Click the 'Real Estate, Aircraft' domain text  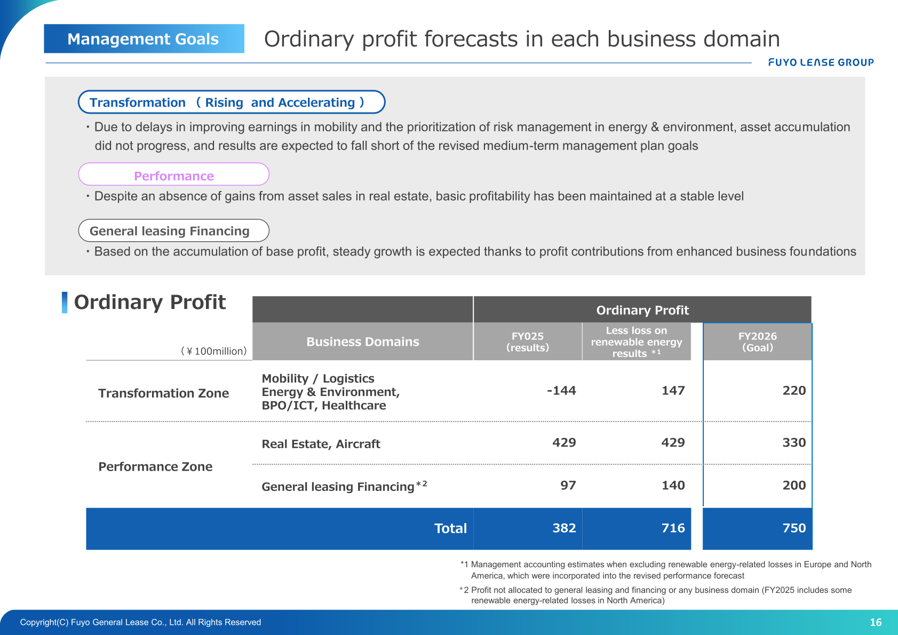(321, 444)
